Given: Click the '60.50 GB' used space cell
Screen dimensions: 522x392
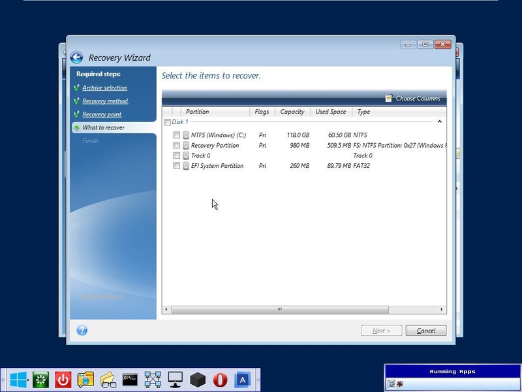Looking at the screenshot, I should 339,135.
